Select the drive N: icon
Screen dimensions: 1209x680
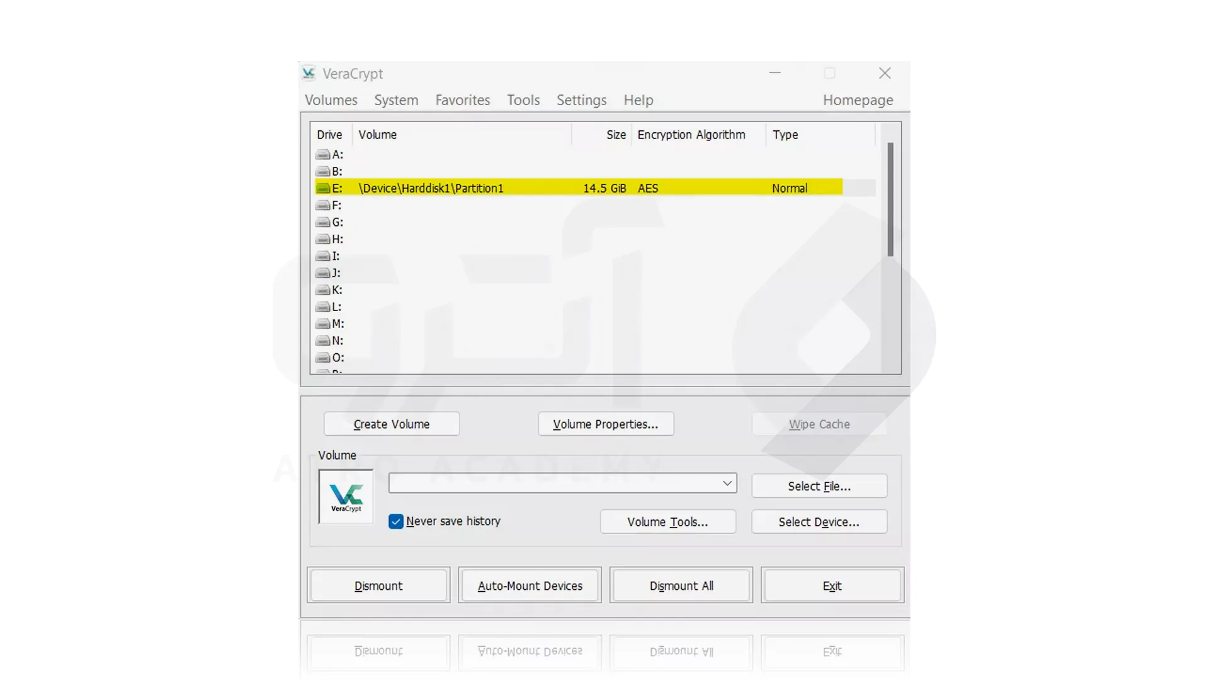pos(322,341)
